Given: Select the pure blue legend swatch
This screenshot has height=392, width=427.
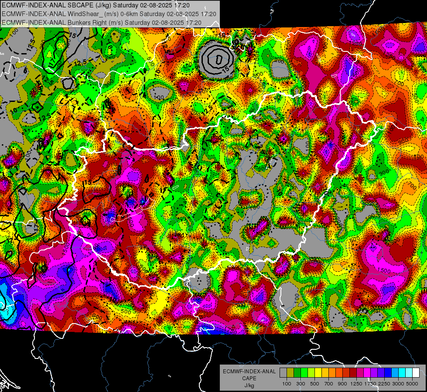Looking at the screenshot, I should 388,373.
